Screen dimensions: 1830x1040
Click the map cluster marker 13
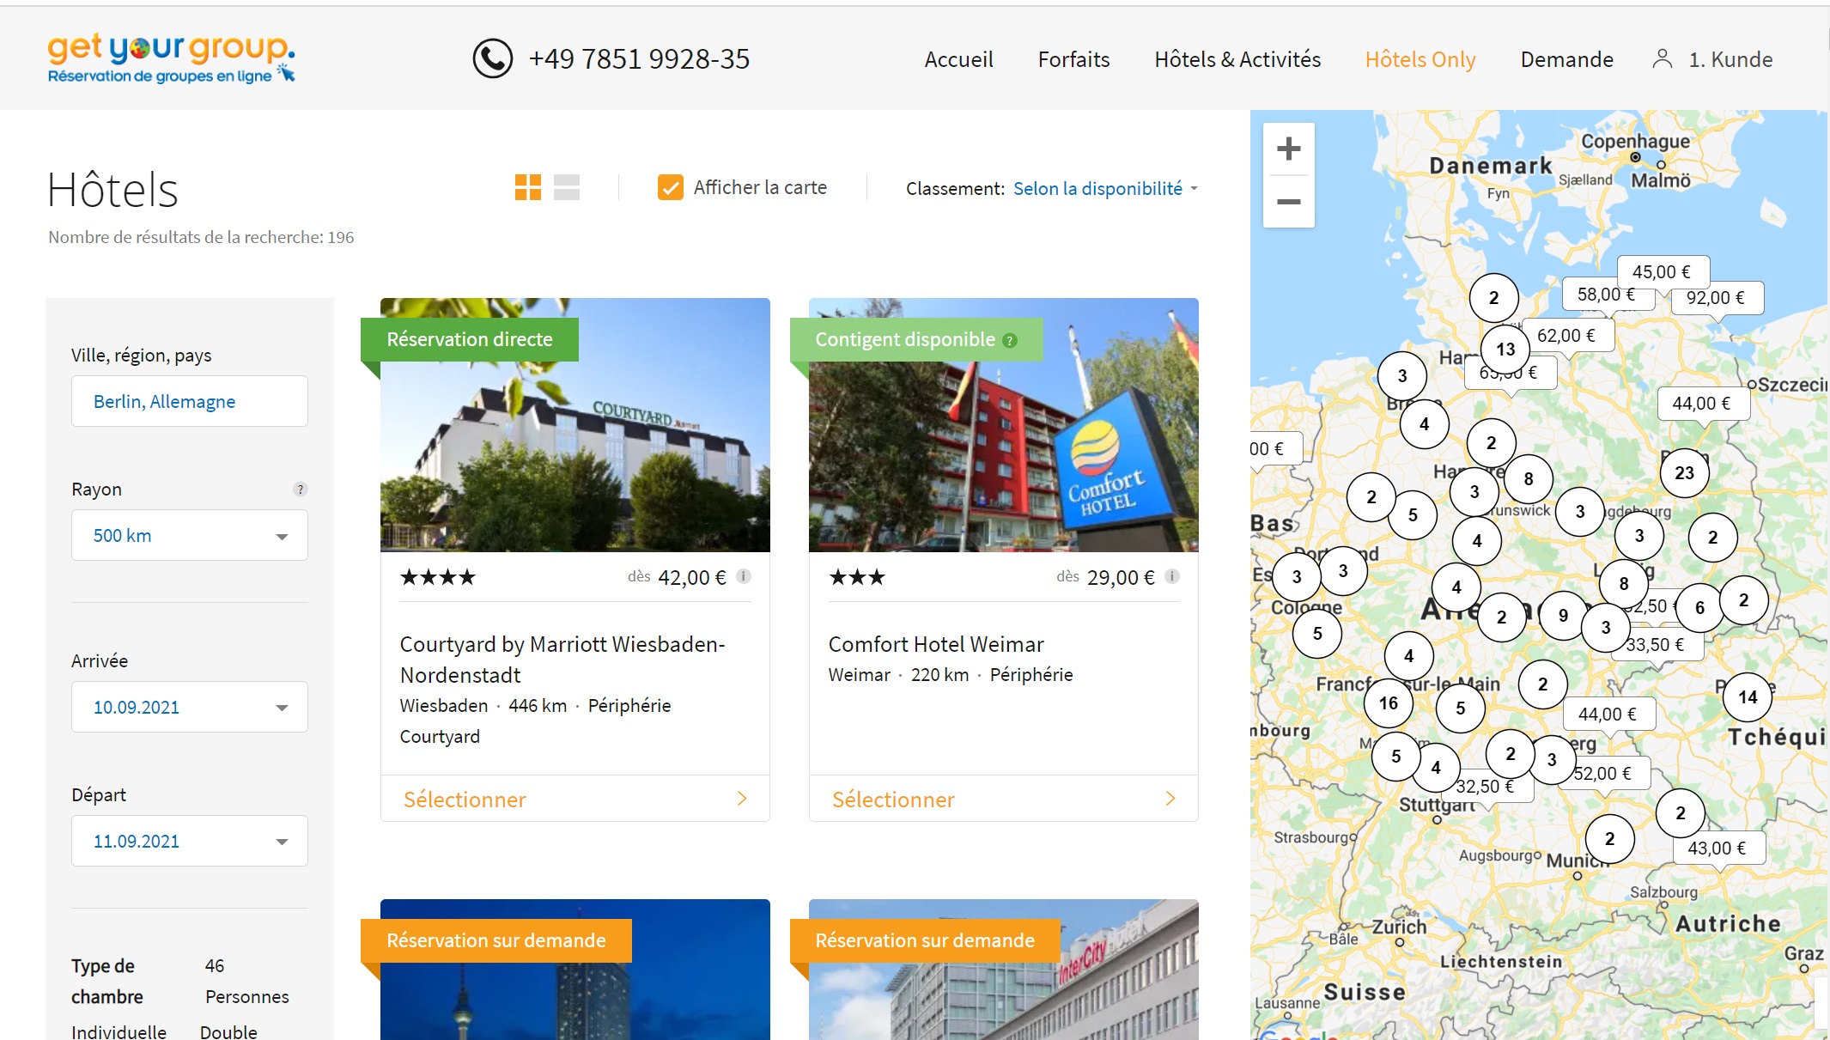tap(1505, 349)
